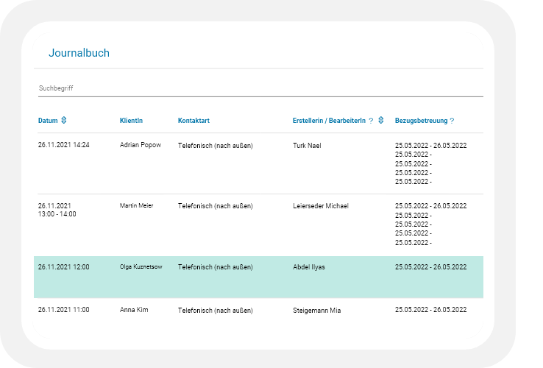Select entry dated 26.11.2021 14:24

[64, 145]
